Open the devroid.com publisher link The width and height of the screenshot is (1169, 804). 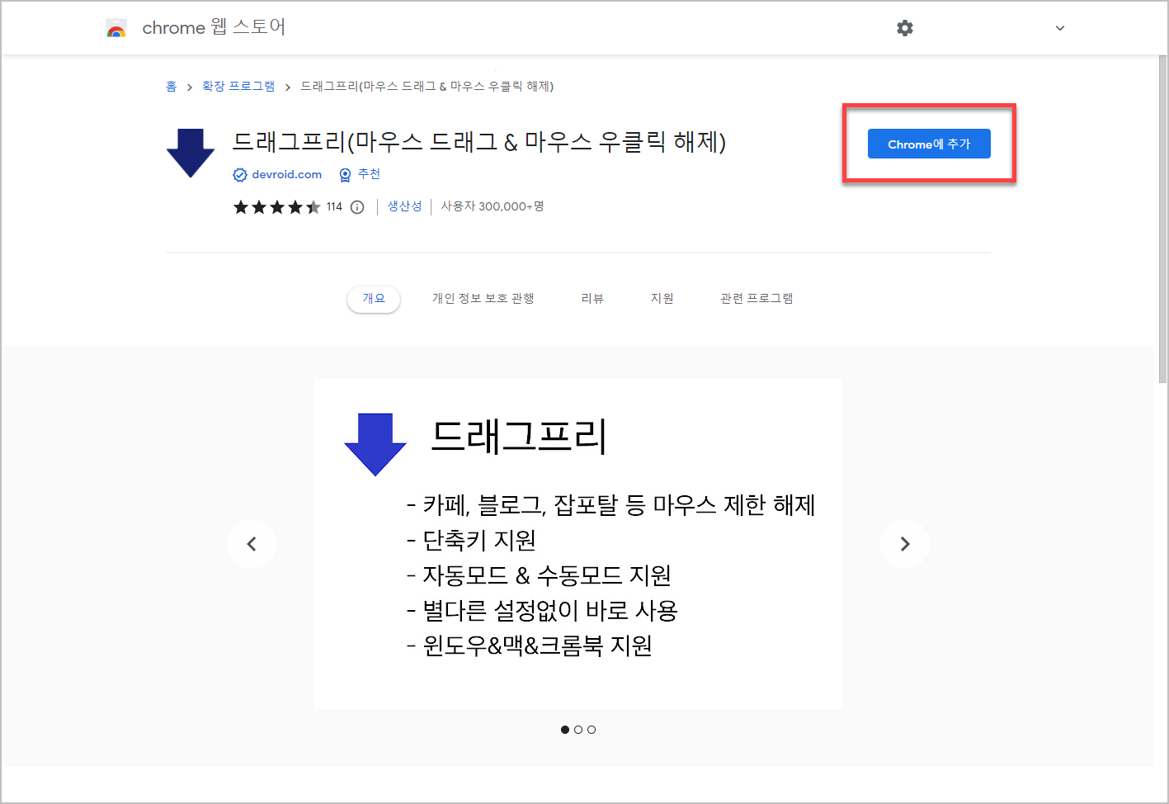pyautogui.click(x=285, y=174)
